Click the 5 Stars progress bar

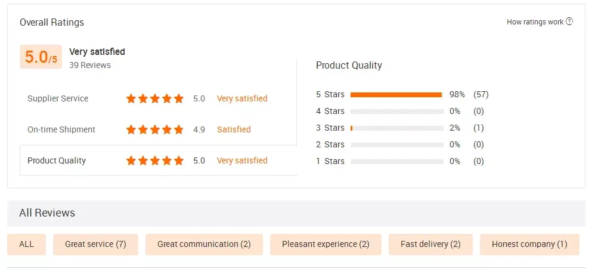pos(396,95)
